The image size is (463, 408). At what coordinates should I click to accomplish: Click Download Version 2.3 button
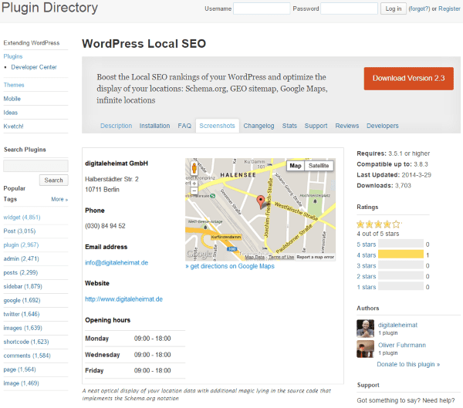tap(409, 78)
